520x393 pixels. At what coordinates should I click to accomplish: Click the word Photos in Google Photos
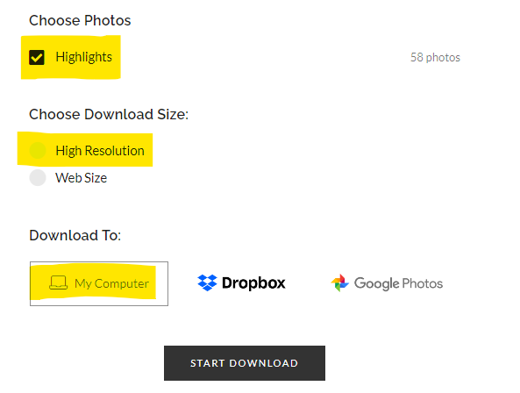tap(423, 283)
